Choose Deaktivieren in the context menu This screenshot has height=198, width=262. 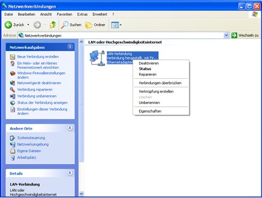[161, 63]
